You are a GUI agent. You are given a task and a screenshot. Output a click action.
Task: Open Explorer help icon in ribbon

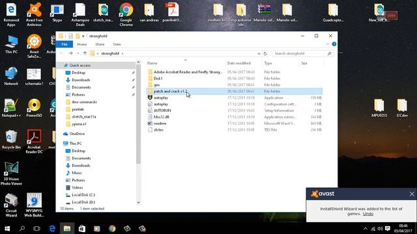tap(334, 44)
